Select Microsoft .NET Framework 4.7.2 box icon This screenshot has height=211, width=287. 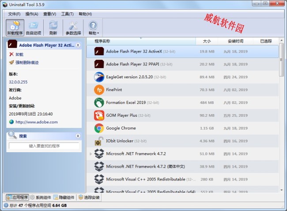tap(99, 154)
